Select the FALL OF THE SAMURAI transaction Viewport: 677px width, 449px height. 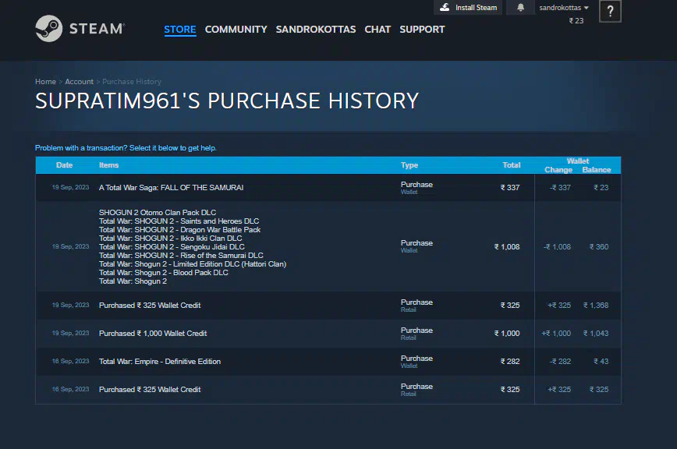[171, 188]
